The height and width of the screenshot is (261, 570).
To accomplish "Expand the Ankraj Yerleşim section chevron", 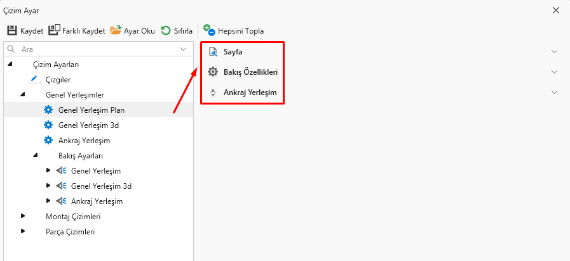I will click(x=554, y=92).
